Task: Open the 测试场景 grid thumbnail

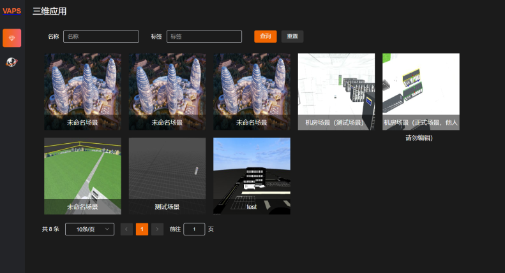Action: tap(167, 176)
